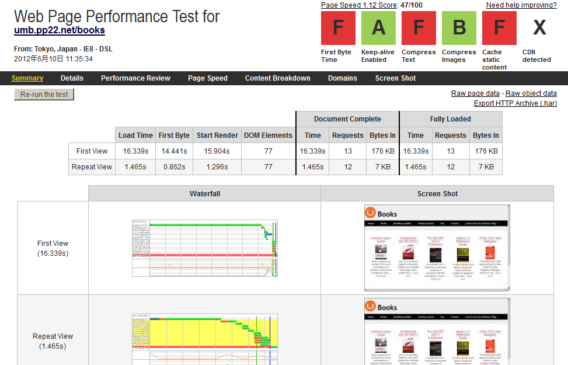Image resolution: width=568 pixels, height=365 pixels.
Task: Open the Raw page data link
Action: pyautogui.click(x=475, y=93)
